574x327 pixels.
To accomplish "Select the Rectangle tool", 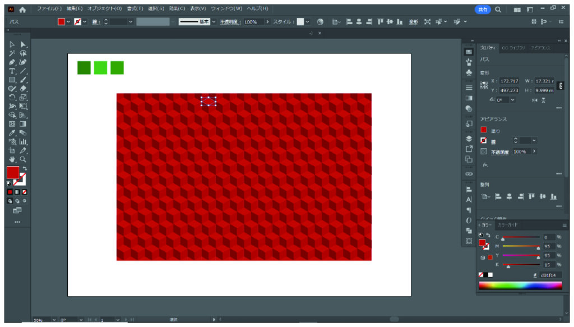I will [x=12, y=80].
